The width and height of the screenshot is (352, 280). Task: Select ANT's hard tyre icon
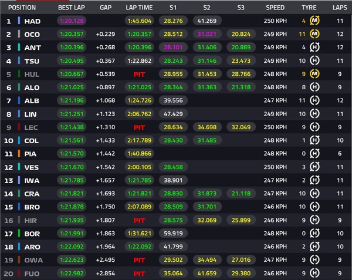click(x=315, y=48)
